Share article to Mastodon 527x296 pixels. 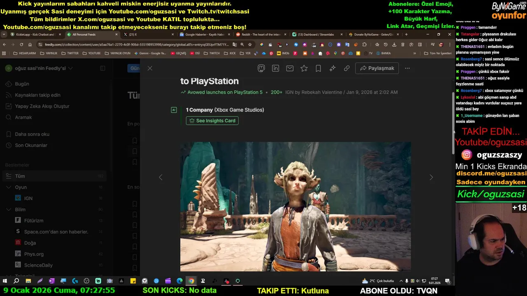click(x=261, y=68)
